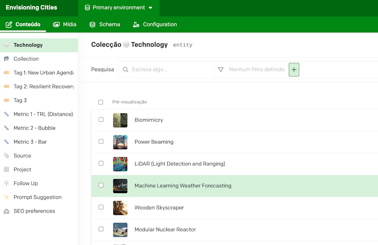Open Tag 1: New Urban Agenda model
This screenshot has width=378, height=245.
[39, 73]
